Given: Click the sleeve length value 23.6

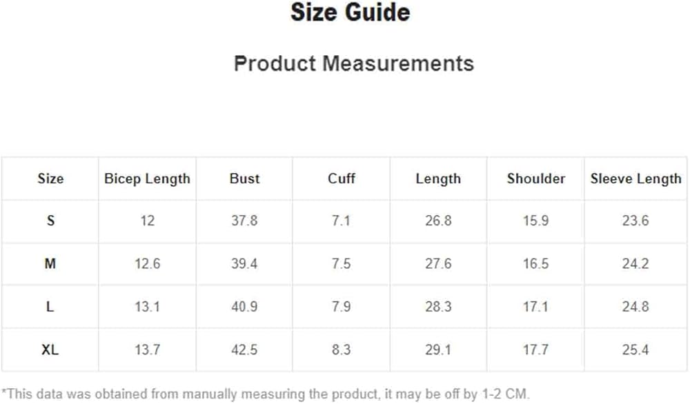Looking at the screenshot, I should [x=635, y=221].
